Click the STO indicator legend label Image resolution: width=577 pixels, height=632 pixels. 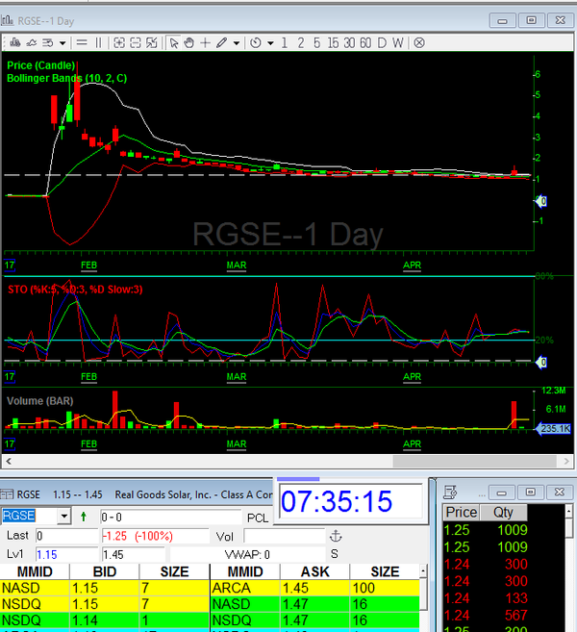click(x=75, y=290)
